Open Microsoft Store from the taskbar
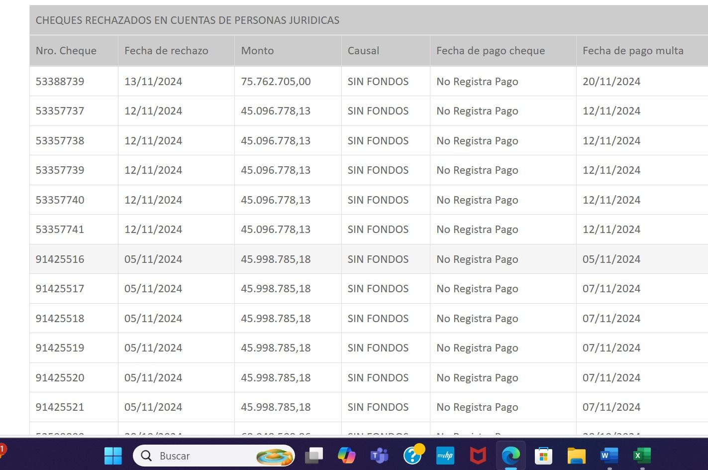The image size is (708, 470). [x=543, y=456]
